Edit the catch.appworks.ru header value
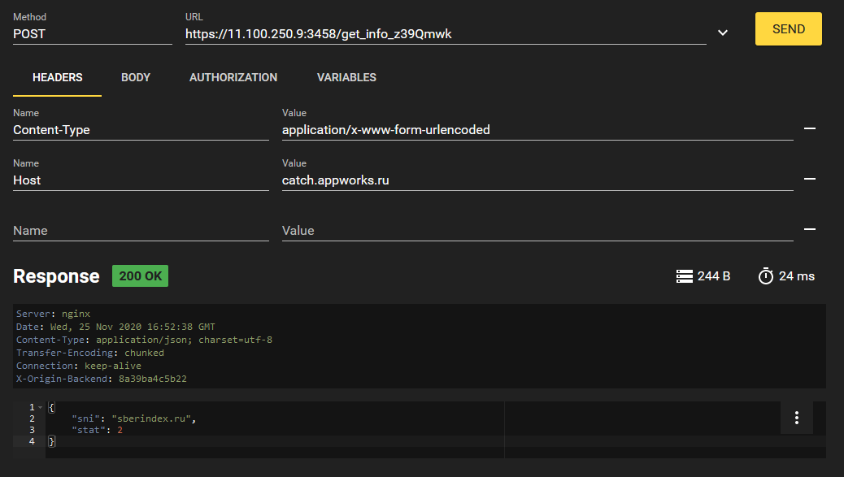 (537, 180)
